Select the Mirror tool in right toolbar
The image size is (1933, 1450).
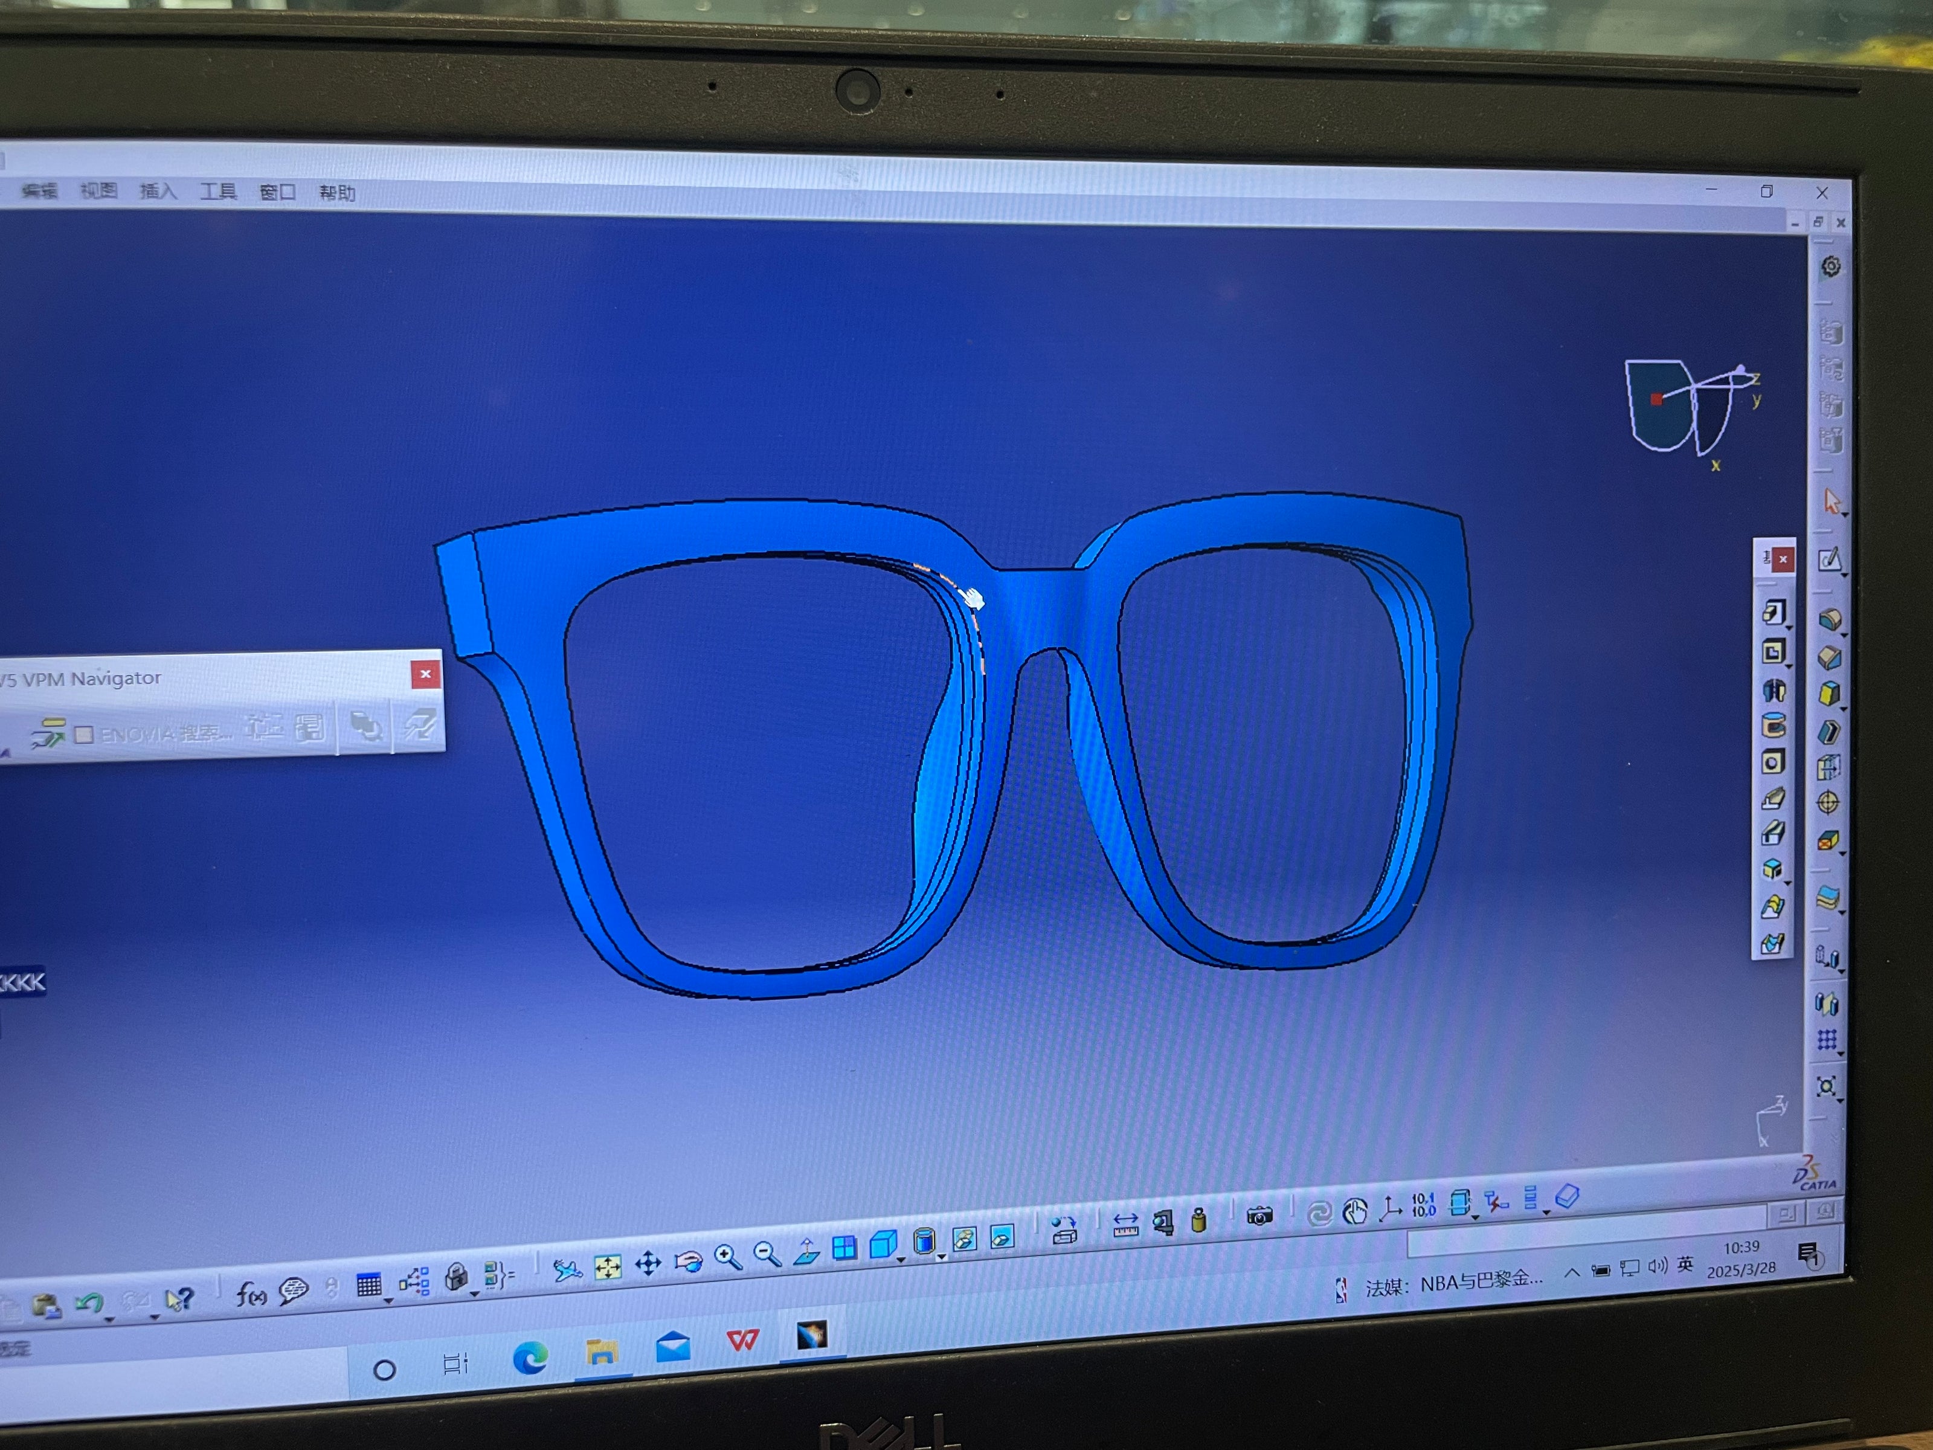click(1827, 1004)
